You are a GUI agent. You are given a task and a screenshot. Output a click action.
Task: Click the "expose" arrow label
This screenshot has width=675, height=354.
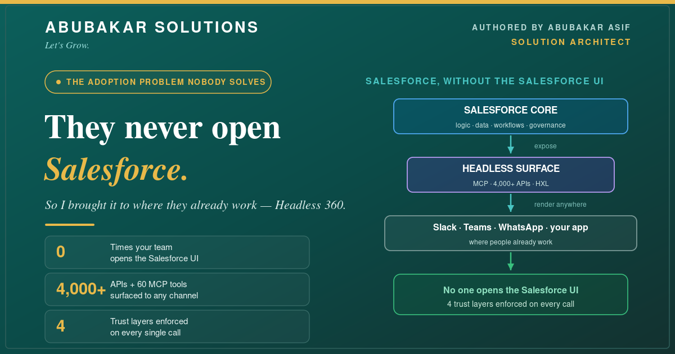[x=546, y=146]
